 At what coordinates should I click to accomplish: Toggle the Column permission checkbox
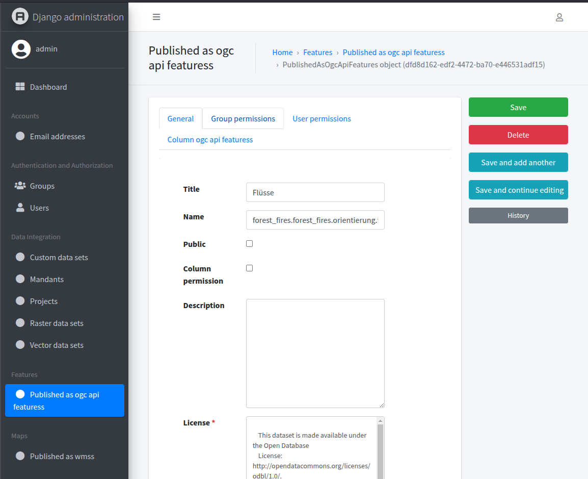tap(249, 268)
